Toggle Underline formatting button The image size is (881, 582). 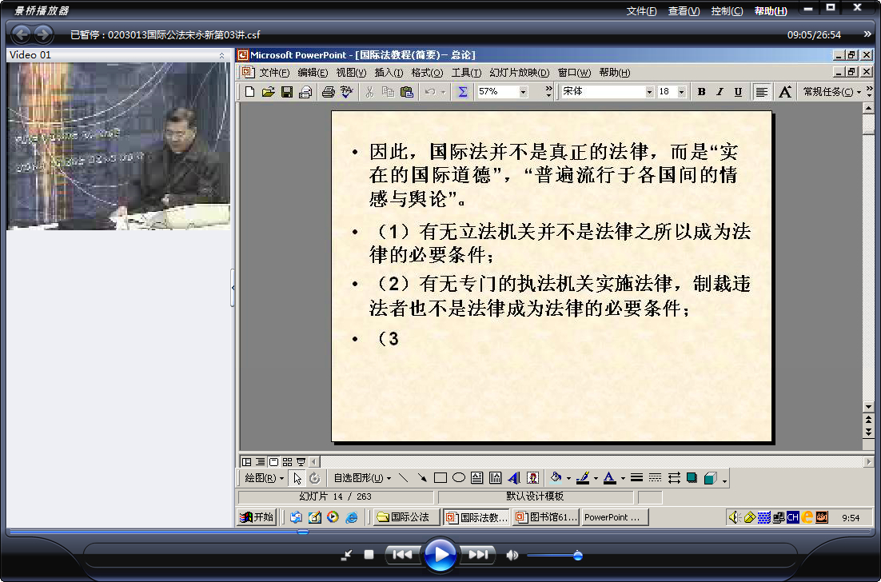click(x=738, y=92)
